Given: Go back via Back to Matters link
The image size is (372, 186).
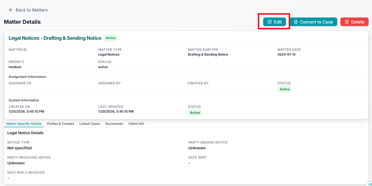Looking at the screenshot, I should (31, 10).
